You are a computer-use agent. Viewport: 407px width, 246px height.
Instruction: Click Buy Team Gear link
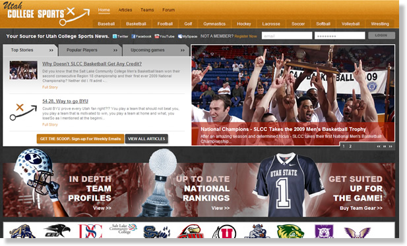tap(361, 209)
